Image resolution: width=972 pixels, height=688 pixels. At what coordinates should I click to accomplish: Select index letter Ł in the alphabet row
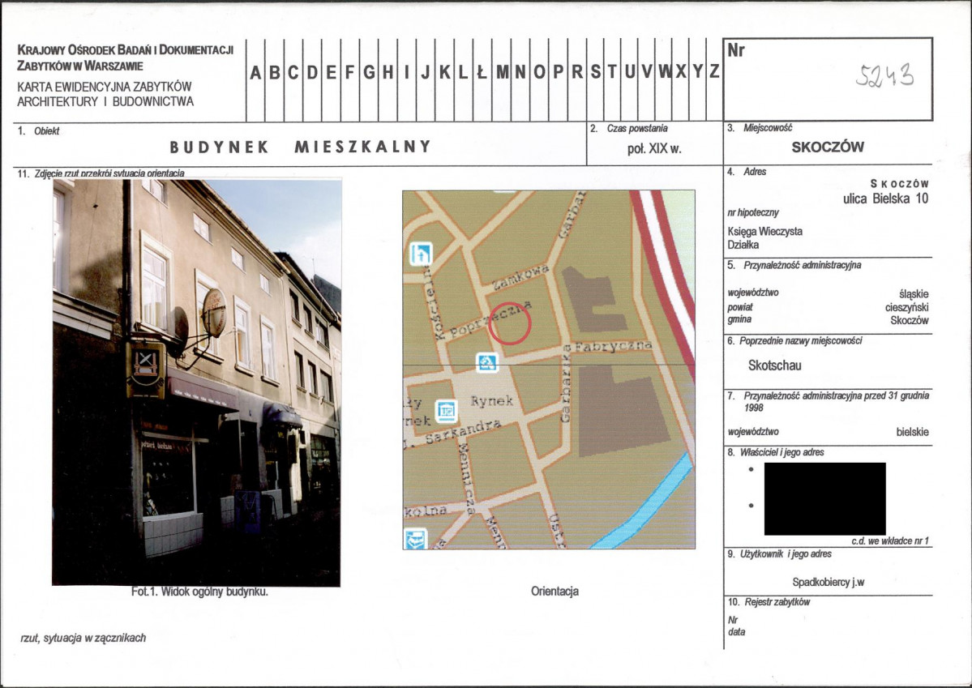(482, 72)
